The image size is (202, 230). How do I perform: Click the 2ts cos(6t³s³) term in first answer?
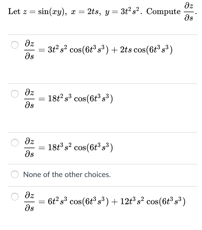coord(146,50)
